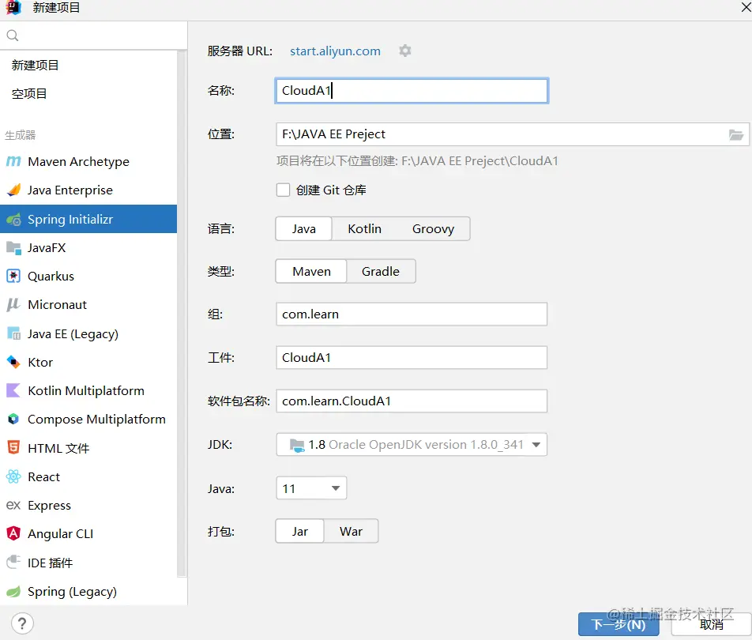Screen dimensions: 752x640
Task: Choose Angular CLI generator
Action: 88,533
